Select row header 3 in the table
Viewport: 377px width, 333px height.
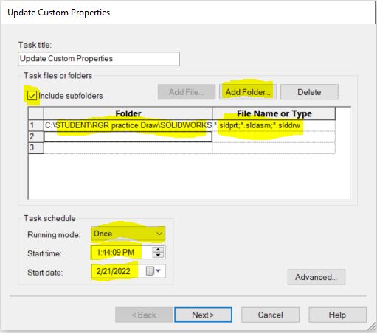36,148
